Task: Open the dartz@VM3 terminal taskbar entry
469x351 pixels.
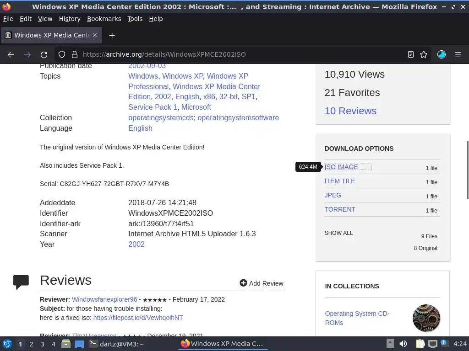Action: tap(117, 344)
